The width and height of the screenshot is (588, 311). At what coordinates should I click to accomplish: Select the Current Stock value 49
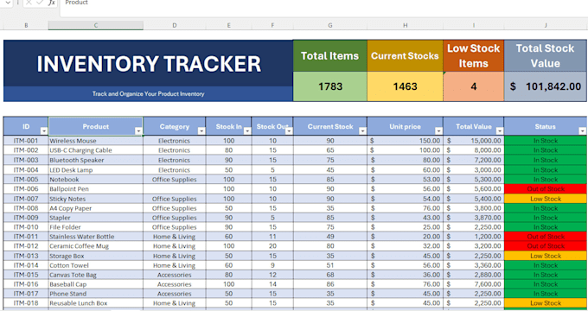tap(330, 237)
